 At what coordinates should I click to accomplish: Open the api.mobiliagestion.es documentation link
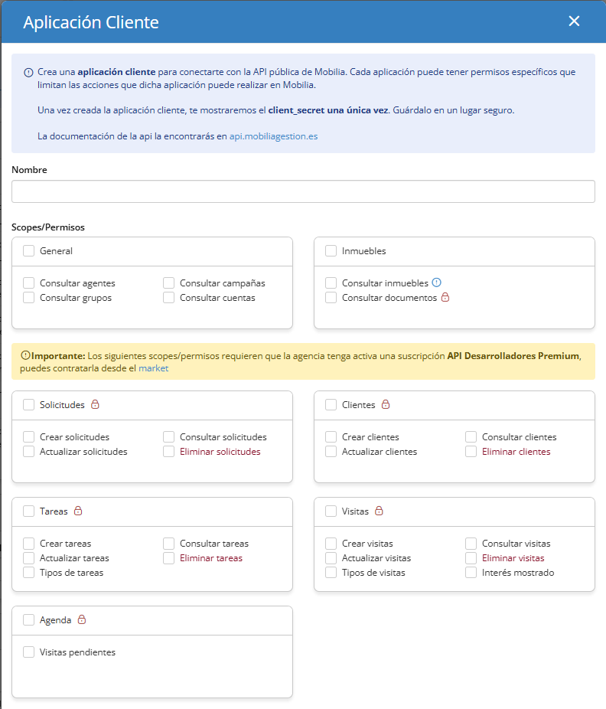click(273, 136)
